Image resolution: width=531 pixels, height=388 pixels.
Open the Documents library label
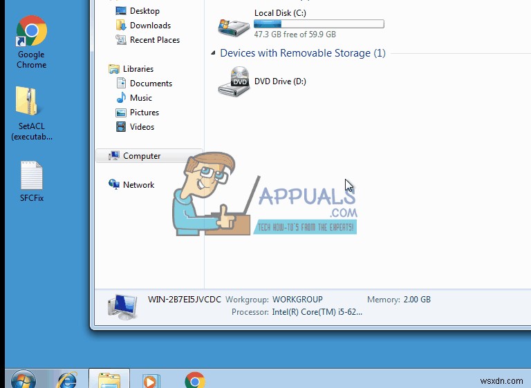point(151,84)
